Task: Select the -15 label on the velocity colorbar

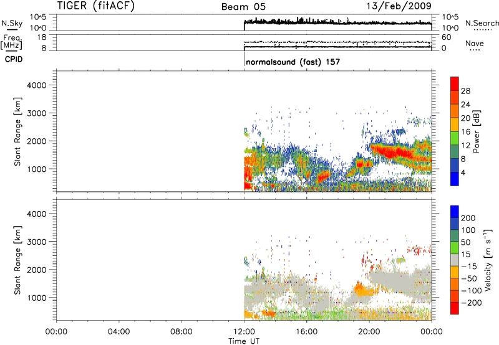Action: point(469,267)
